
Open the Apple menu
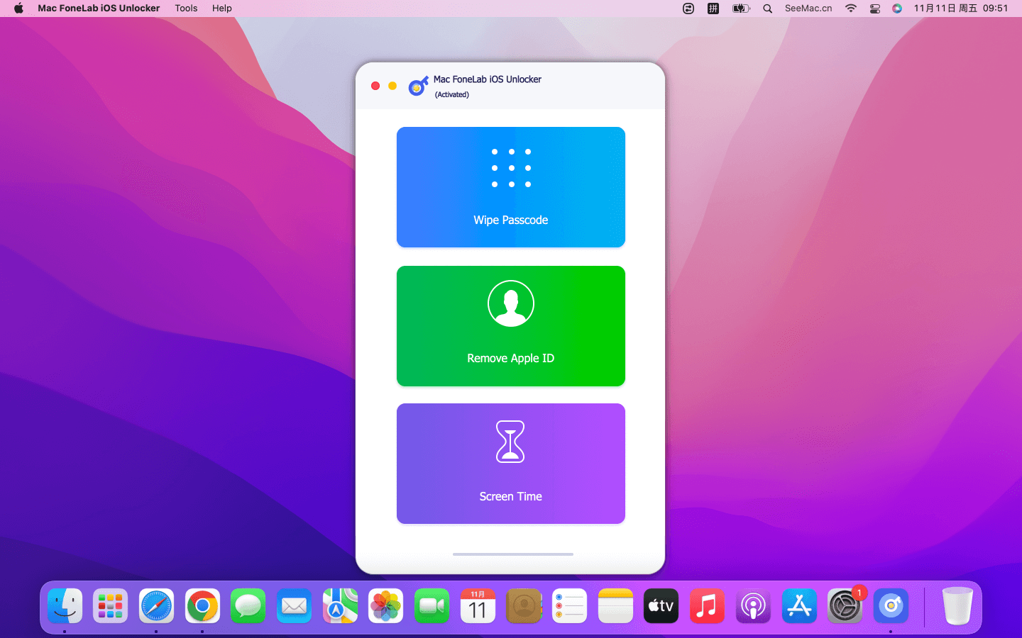coord(18,9)
